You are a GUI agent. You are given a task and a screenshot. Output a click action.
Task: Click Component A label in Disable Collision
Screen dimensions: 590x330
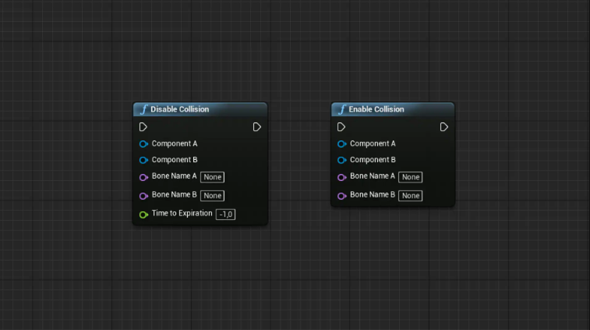tap(175, 144)
